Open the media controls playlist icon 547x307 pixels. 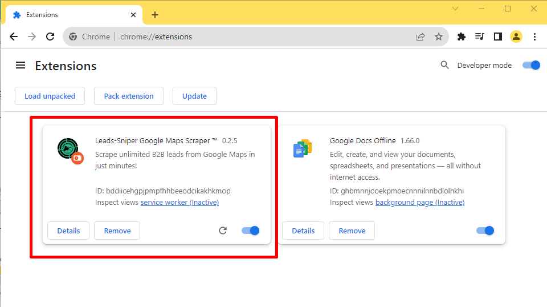480,37
